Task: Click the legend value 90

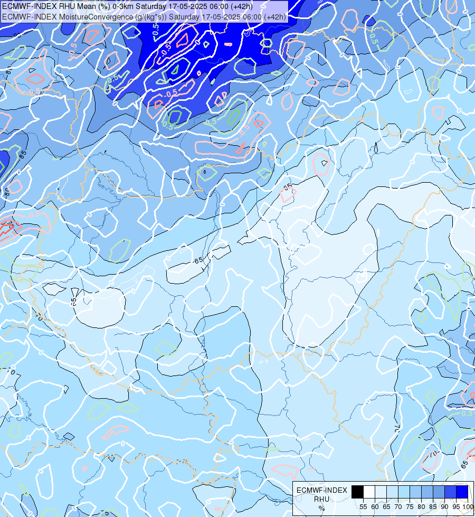Action: point(444,507)
